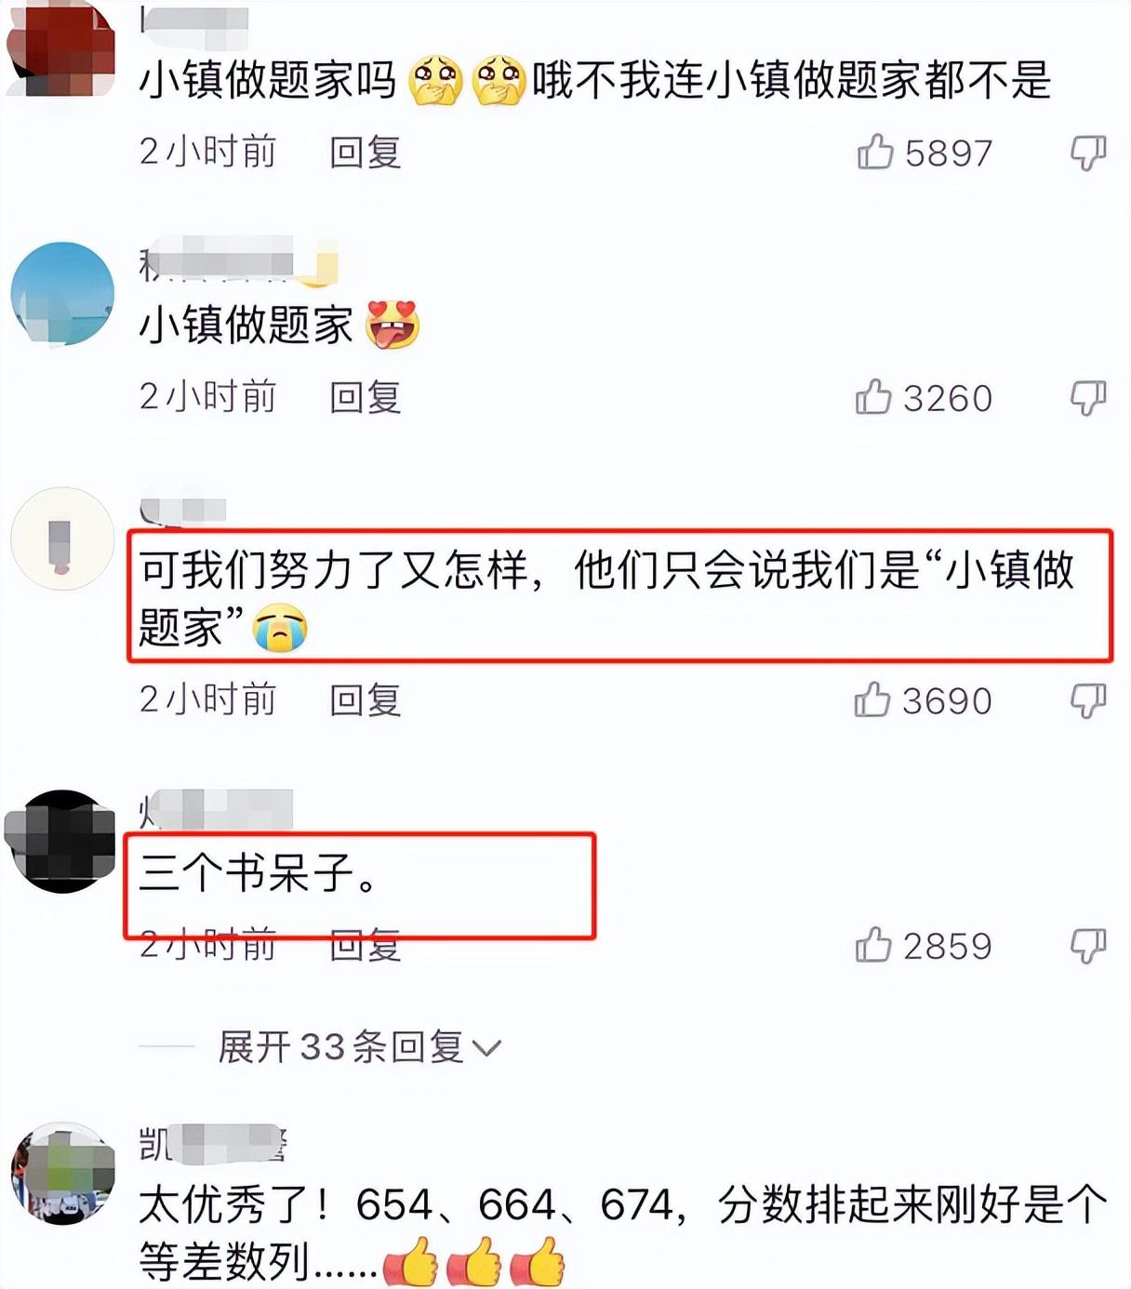Image resolution: width=1131 pixels, height=1289 pixels.
Task: Open the white avatar of third commenter
Action: pos(62,538)
